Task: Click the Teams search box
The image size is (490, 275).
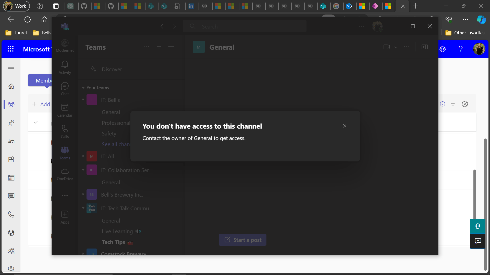Action: click(244, 26)
